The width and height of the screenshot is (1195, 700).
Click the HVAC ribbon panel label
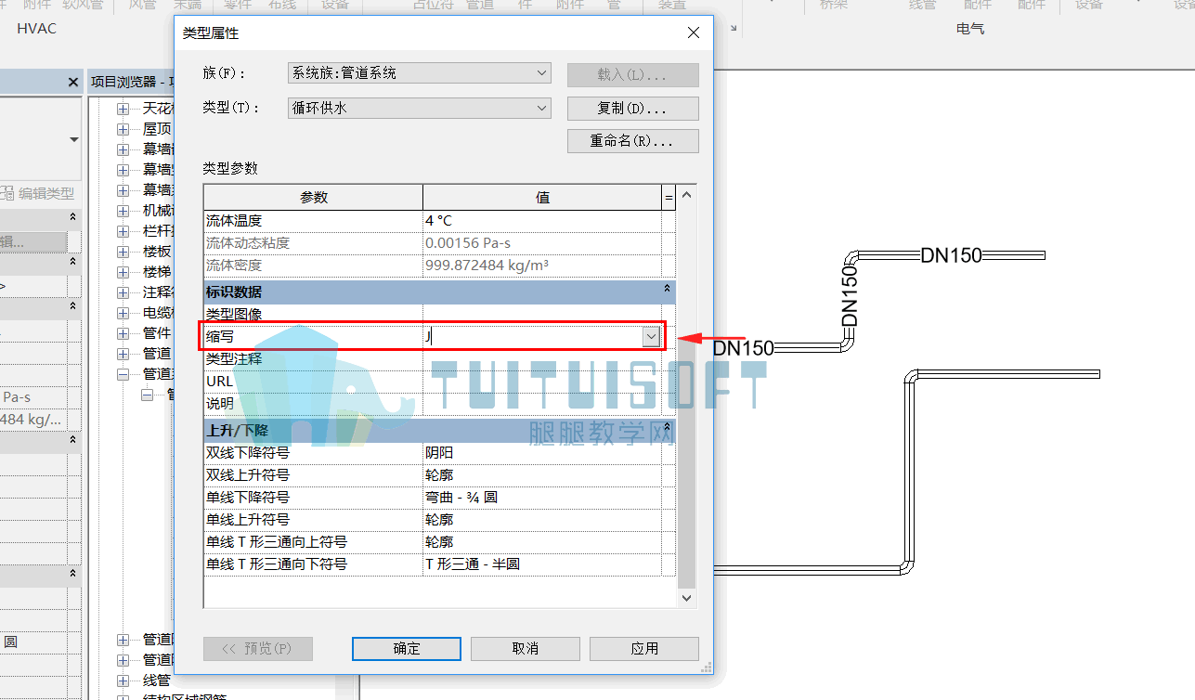(37, 29)
